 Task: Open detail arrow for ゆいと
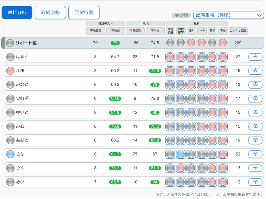coord(255,112)
